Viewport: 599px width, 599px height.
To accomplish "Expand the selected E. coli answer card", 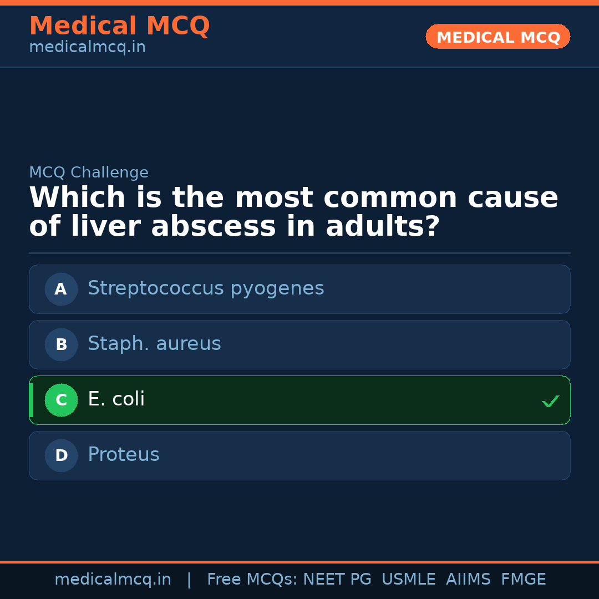I will pos(299,400).
